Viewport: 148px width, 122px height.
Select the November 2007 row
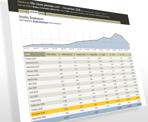pos(78,62)
